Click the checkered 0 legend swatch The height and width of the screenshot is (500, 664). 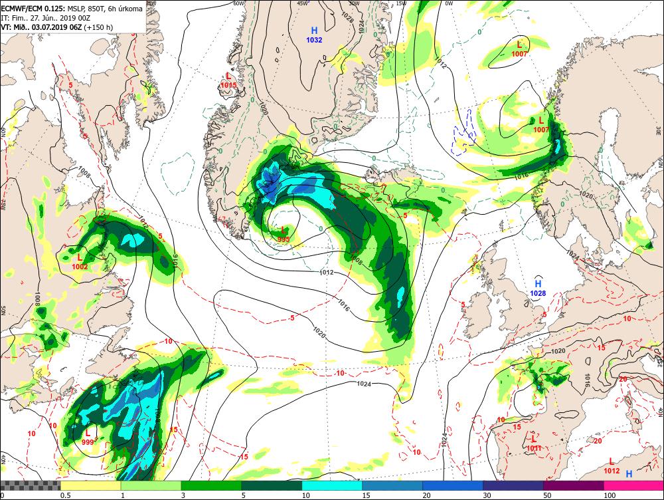[x=31, y=485]
